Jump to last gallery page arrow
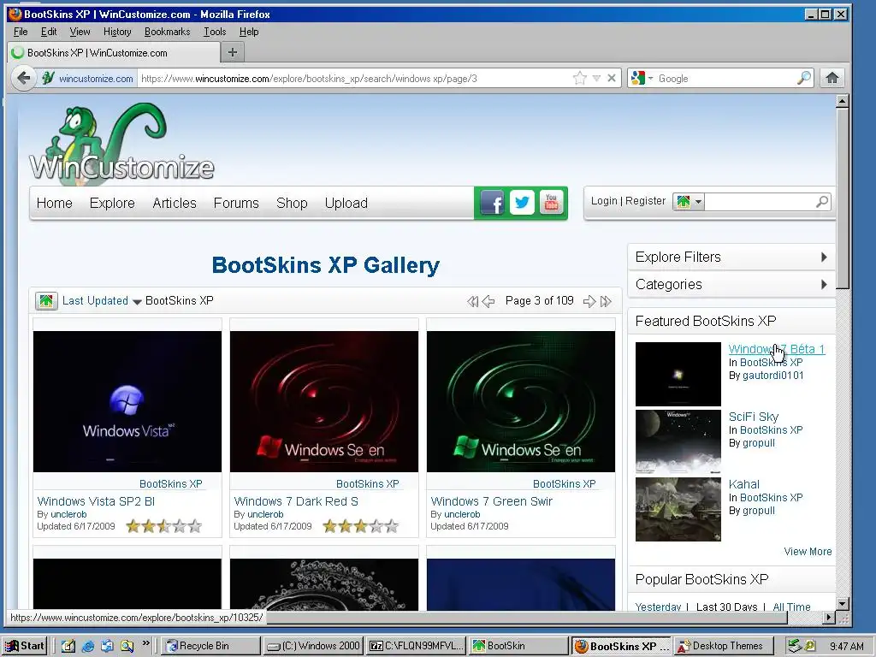This screenshot has width=876, height=657. pos(606,302)
